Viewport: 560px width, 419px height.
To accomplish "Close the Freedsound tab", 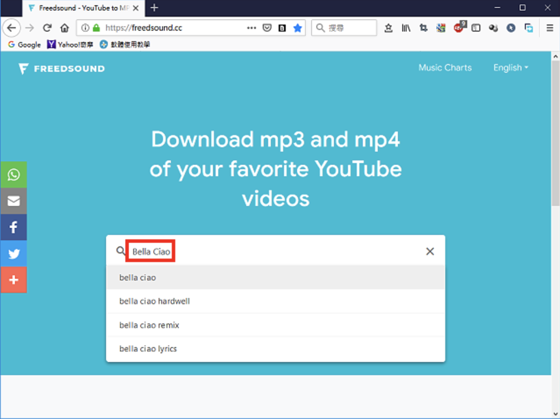I will coord(136,8).
